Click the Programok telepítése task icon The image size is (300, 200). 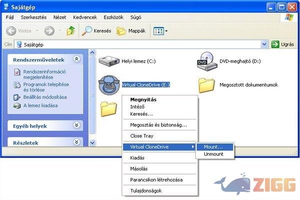17,84
